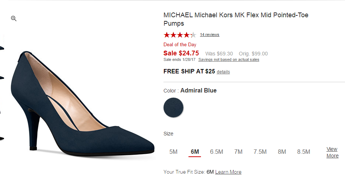
Task: Click the star rating icons
Action: click(180, 35)
